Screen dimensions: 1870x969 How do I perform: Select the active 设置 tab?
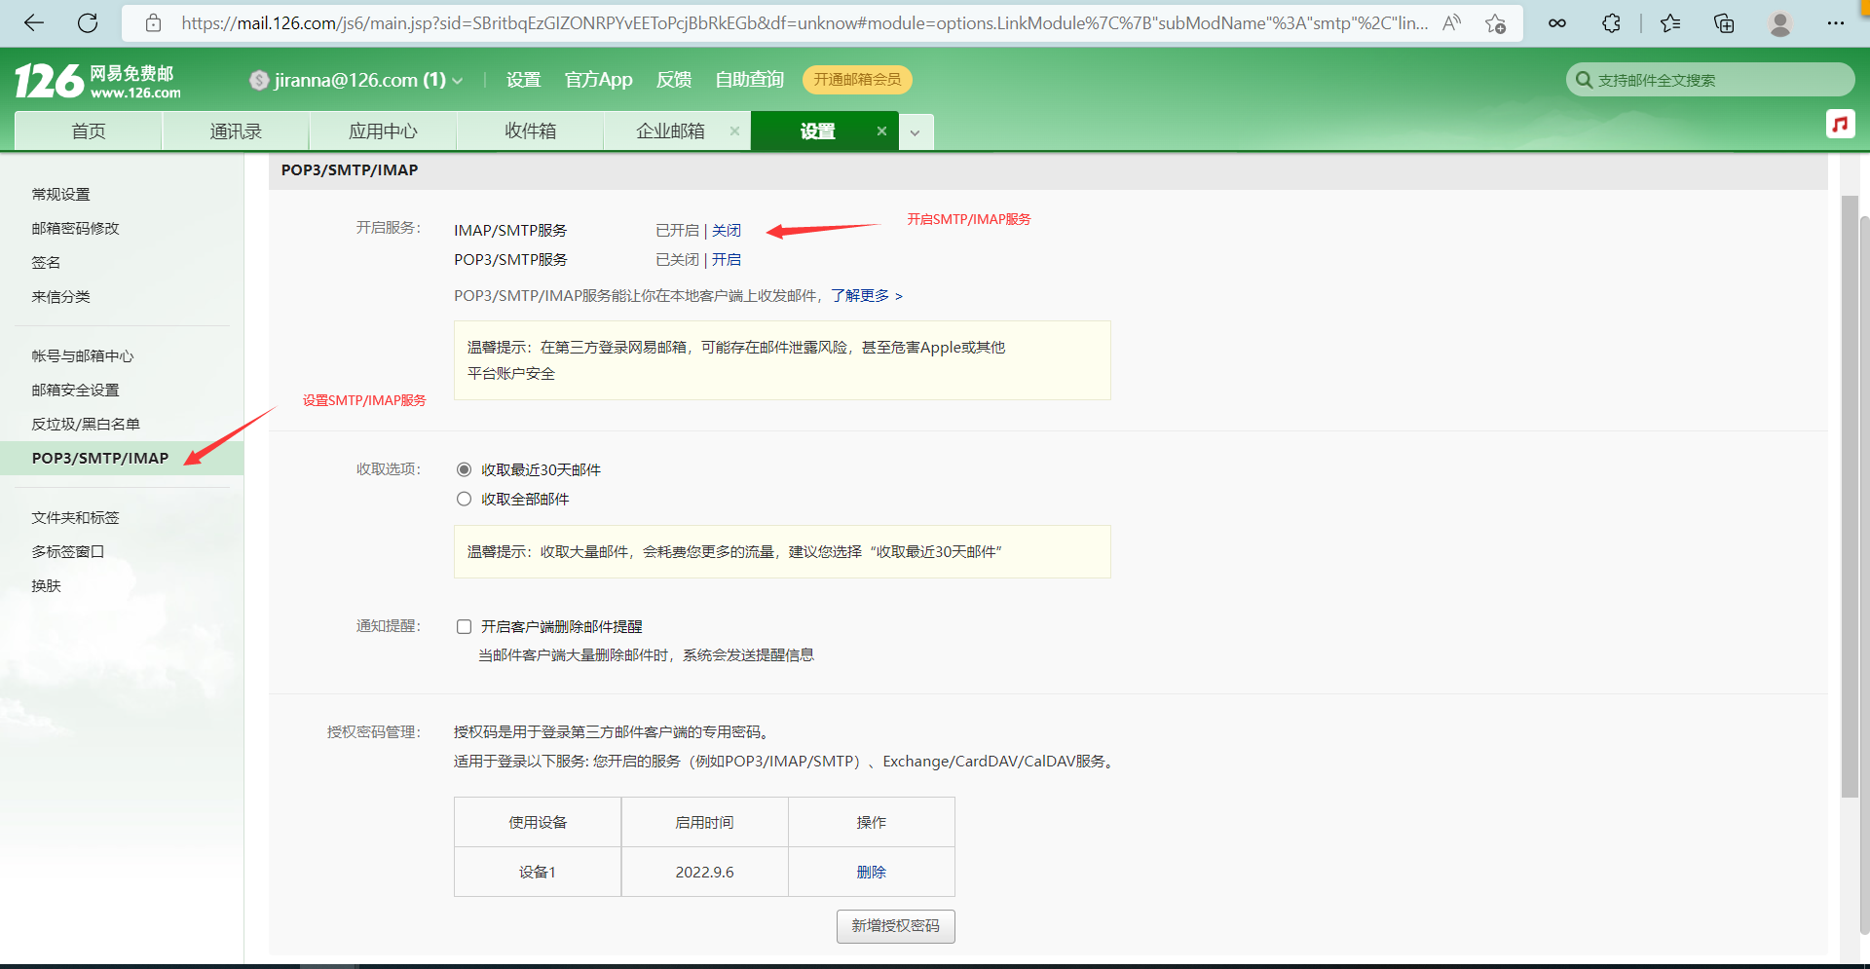point(818,131)
